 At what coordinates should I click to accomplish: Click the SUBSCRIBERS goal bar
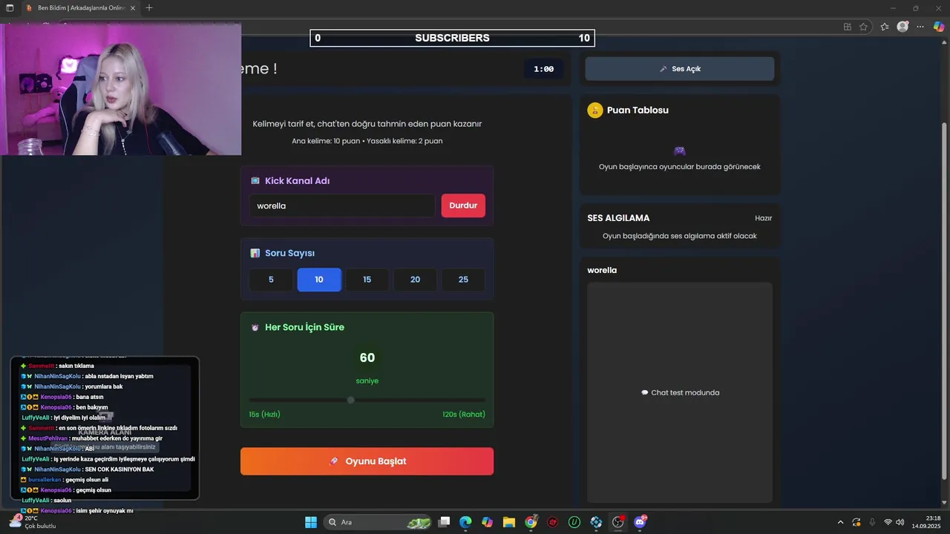[452, 38]
